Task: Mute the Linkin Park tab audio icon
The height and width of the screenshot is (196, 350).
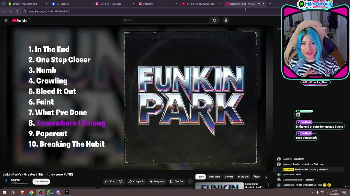Action: coord(259,4)
